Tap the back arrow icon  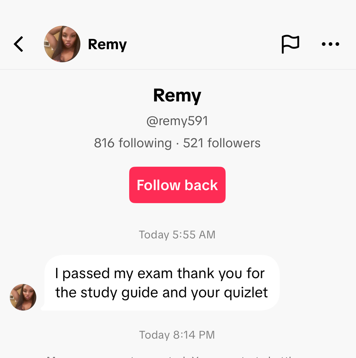(18, 44)
